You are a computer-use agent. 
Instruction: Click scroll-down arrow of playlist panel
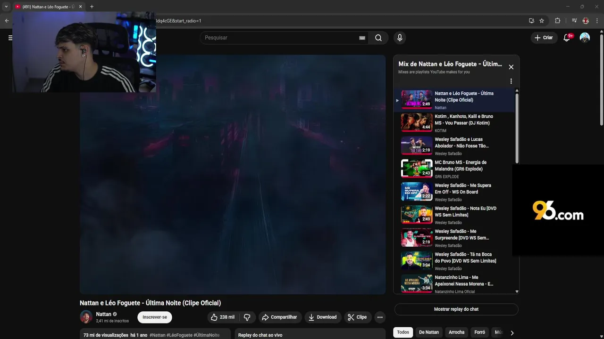(517, 291)
